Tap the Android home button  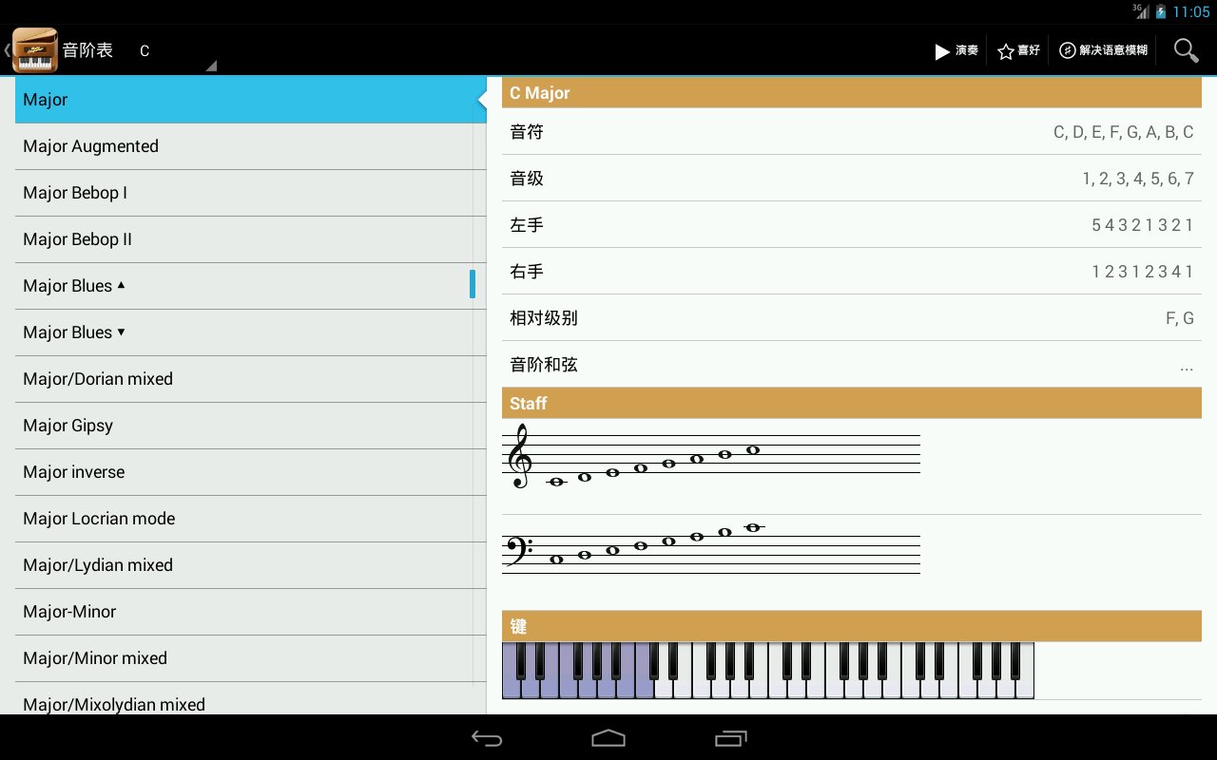click(608, 738)
